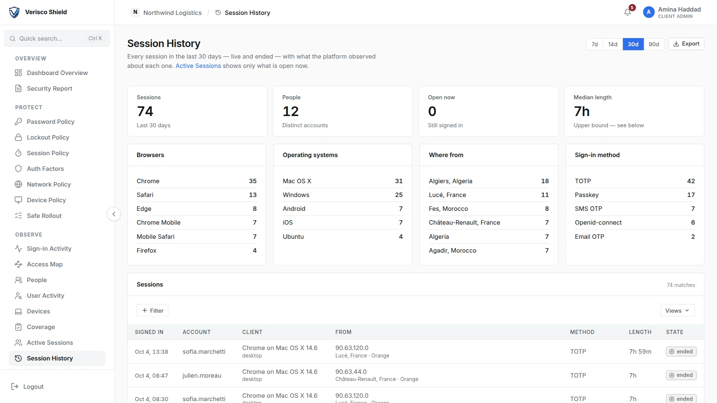717x403 pixels.
Task: Click the Auth Factors shield icon
Action: [x=18, y=169]
